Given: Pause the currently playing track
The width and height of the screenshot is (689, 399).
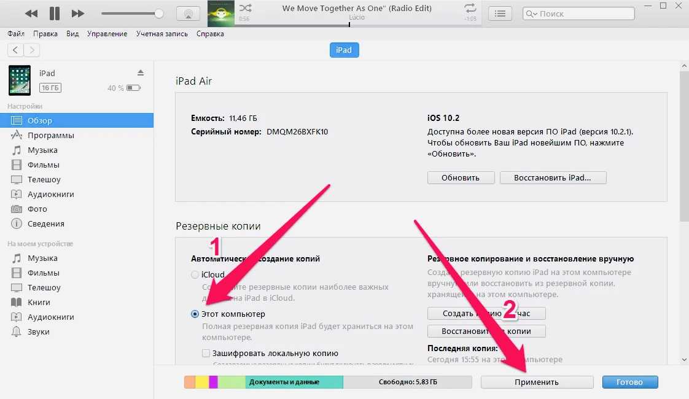Looking at the screenshot, I should [54, 13].
